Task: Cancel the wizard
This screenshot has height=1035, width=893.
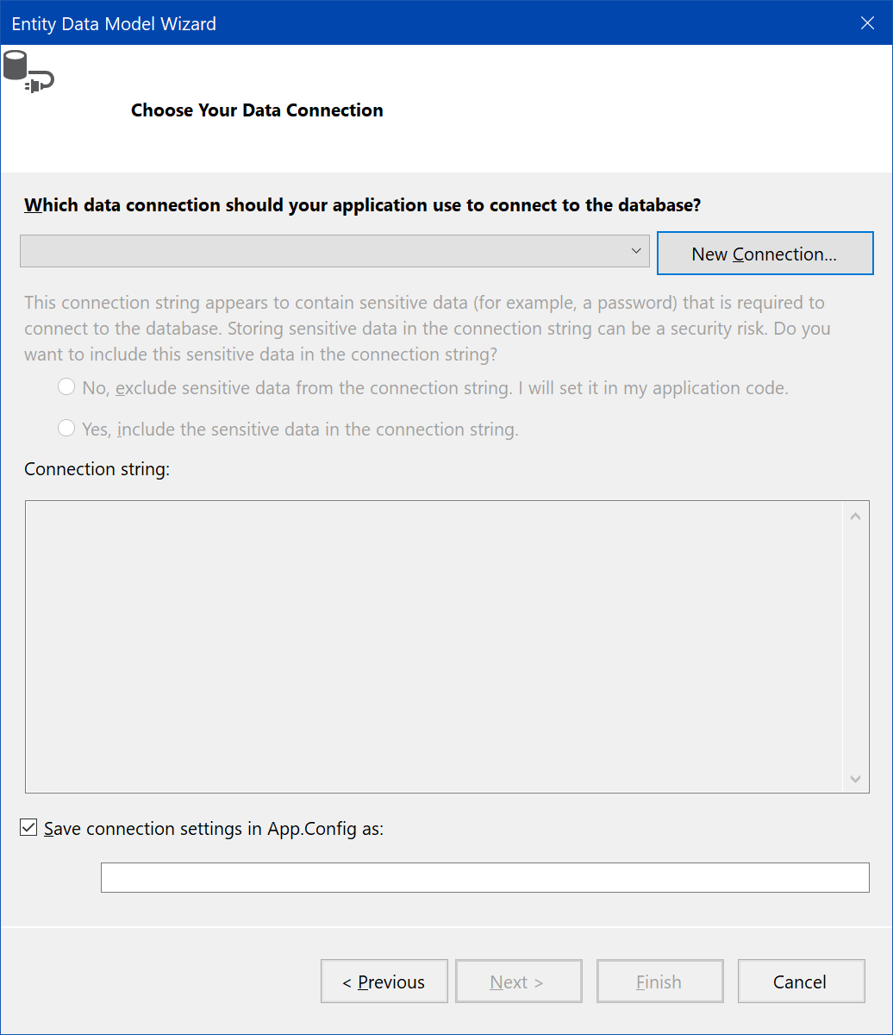Action: 801,982
